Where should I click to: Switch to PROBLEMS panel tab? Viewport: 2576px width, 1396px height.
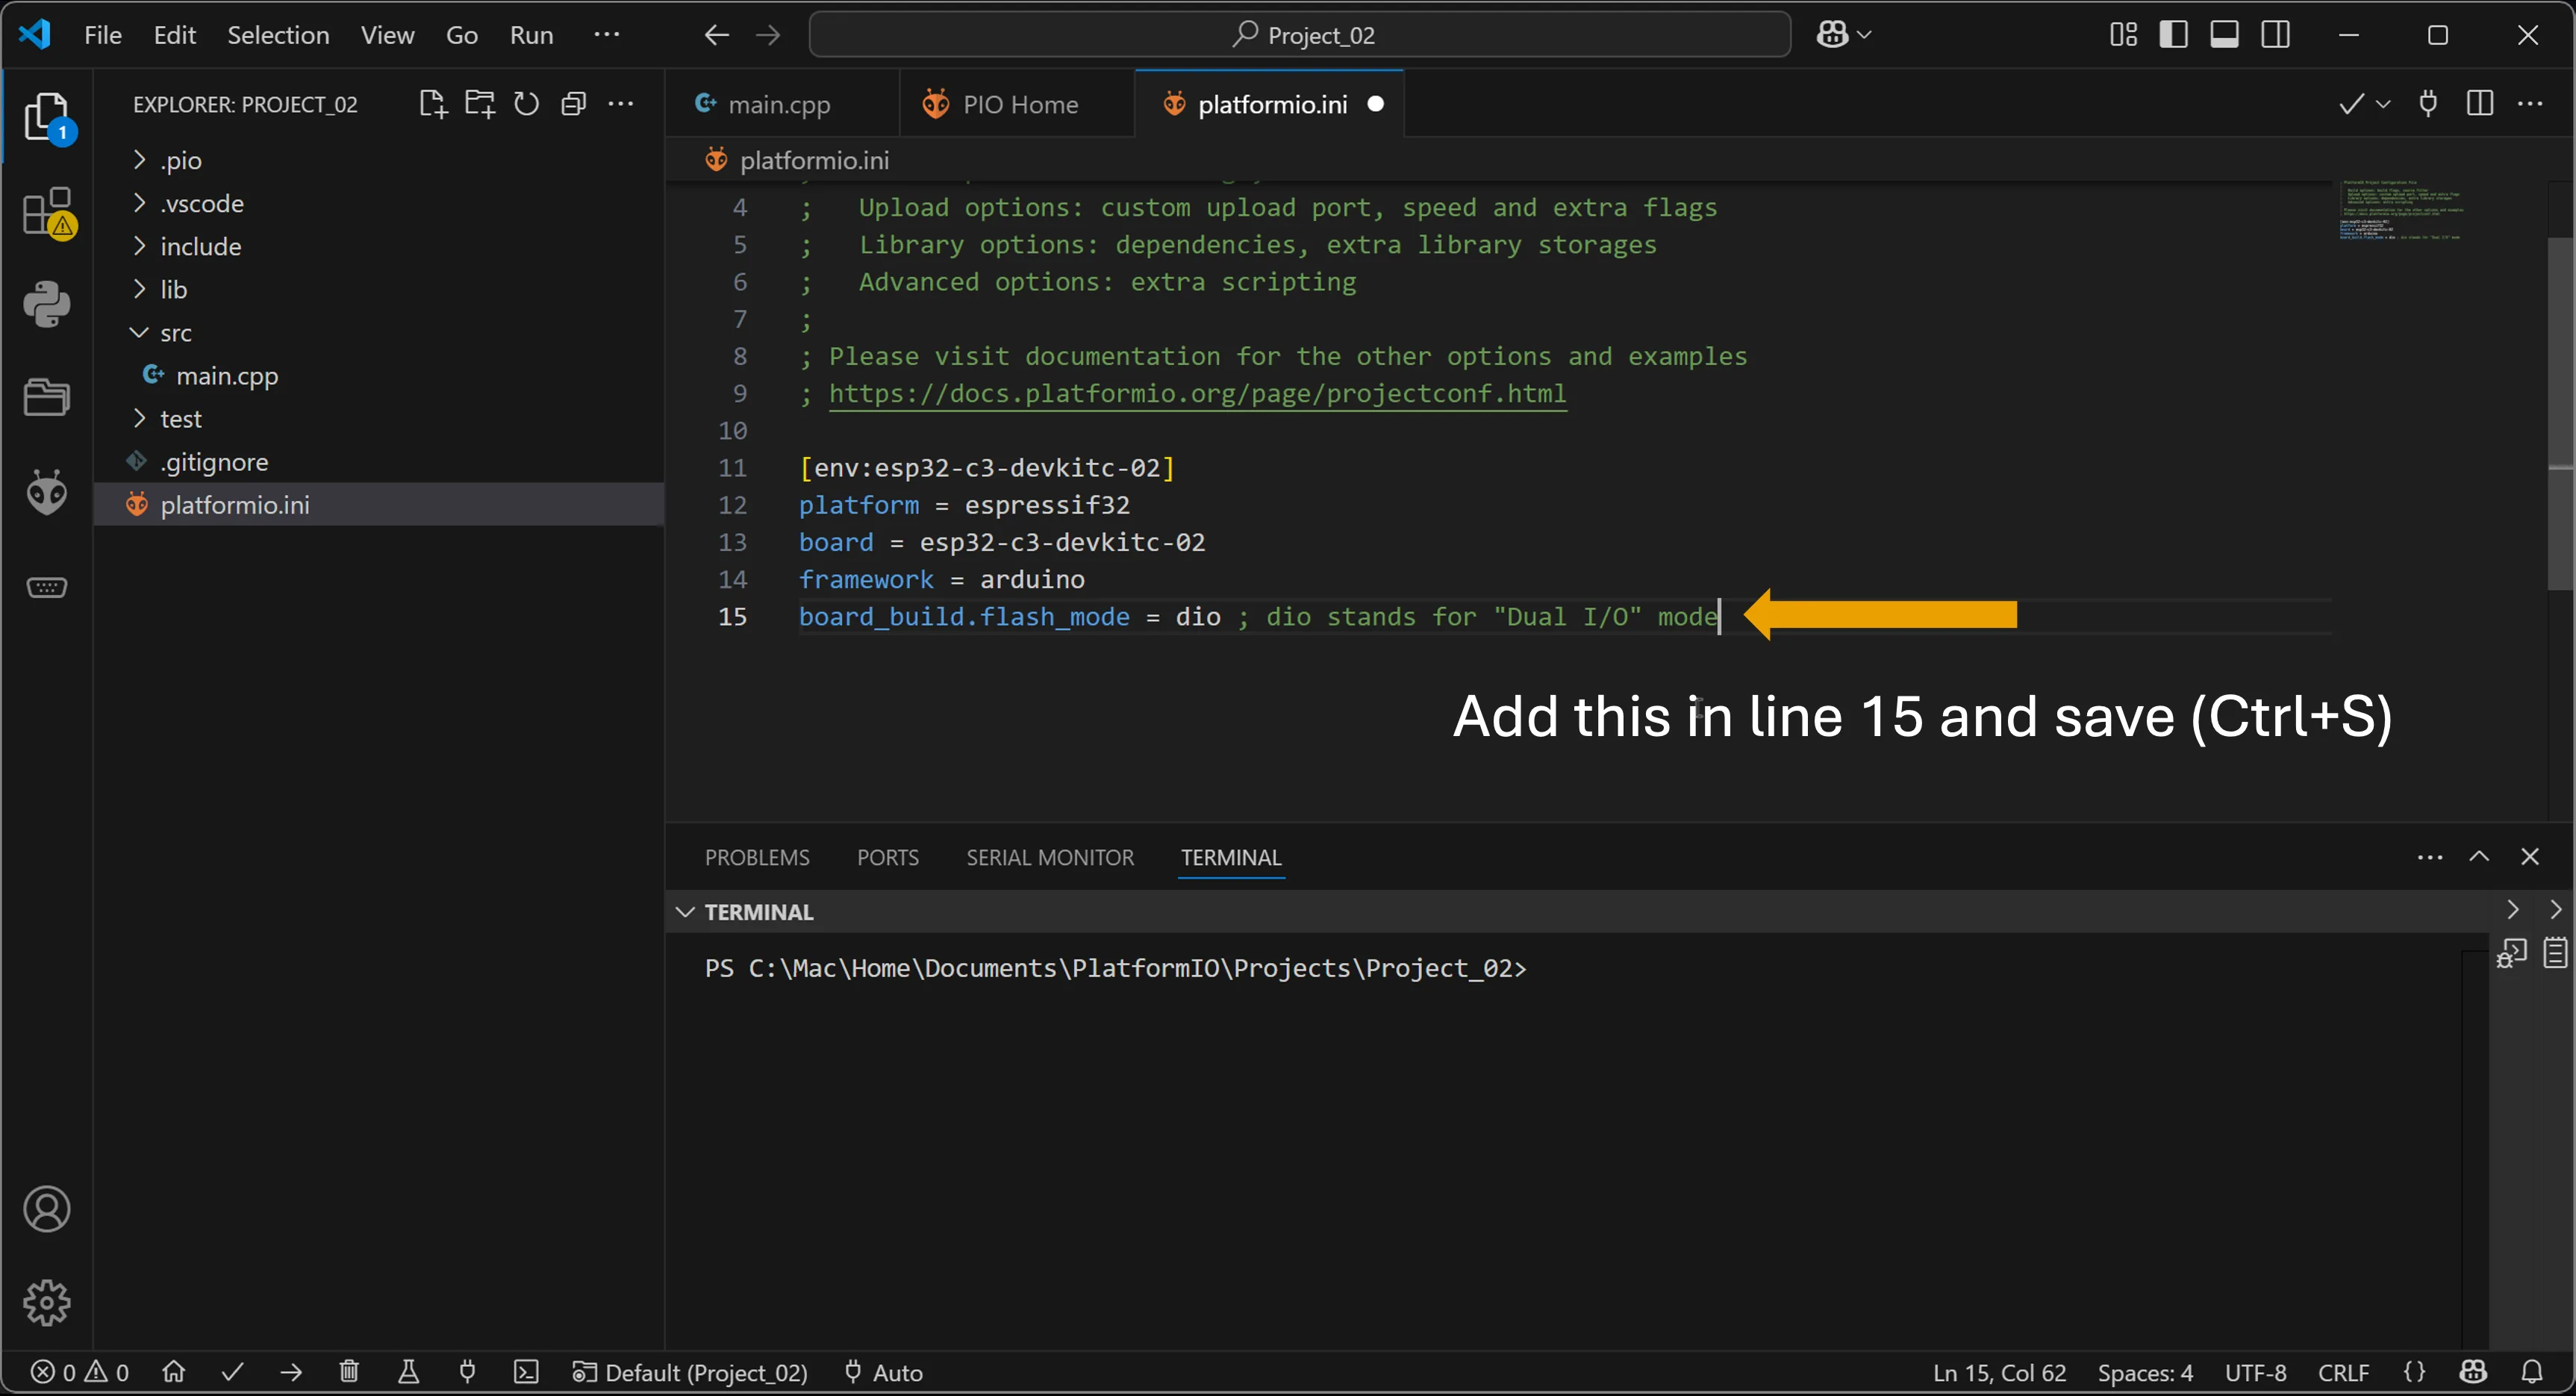click(x=757, y=857)
